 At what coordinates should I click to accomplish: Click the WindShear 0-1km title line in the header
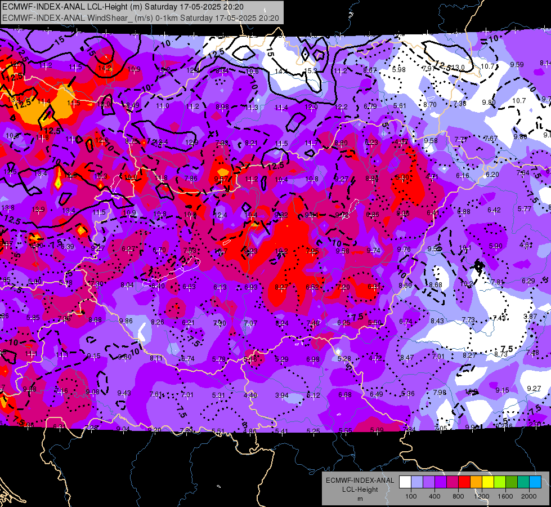[x=141, y=18]
